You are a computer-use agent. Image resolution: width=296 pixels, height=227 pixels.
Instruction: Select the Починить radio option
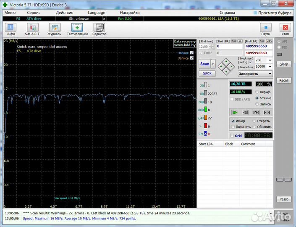pyautogui.click(x=232, y=127)
